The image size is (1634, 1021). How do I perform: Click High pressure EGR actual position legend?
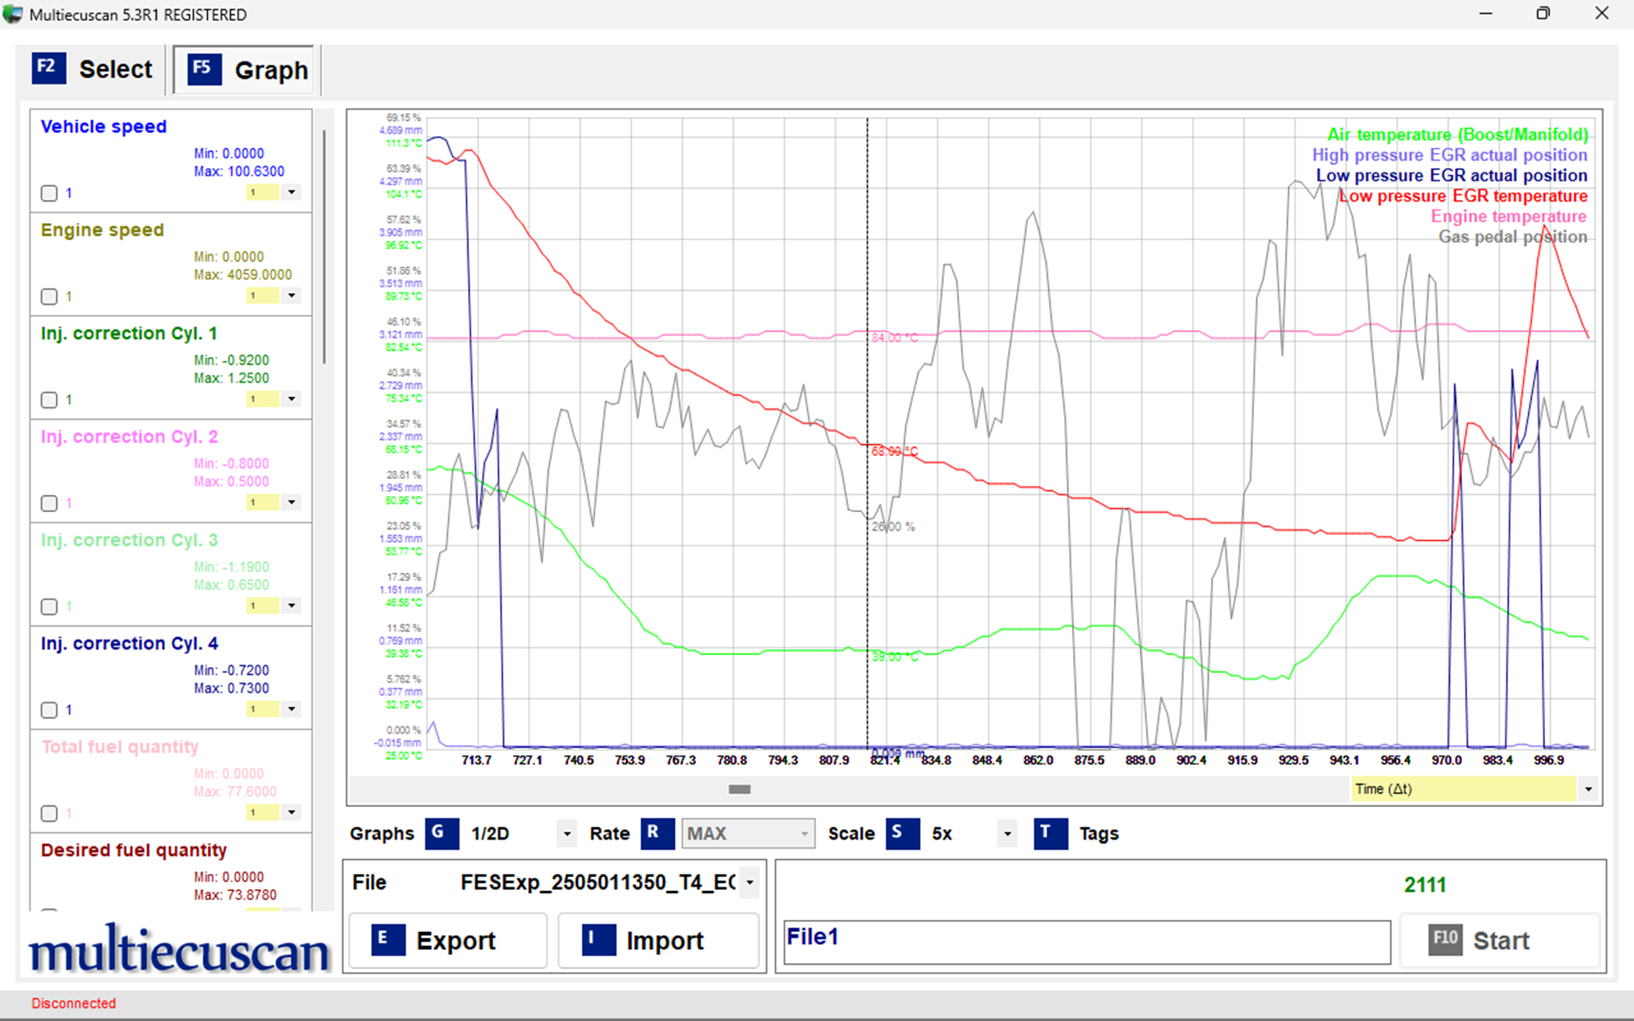(1449, 155)
